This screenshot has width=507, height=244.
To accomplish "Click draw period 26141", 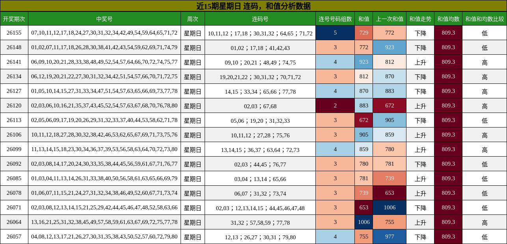I will [14, 62].
